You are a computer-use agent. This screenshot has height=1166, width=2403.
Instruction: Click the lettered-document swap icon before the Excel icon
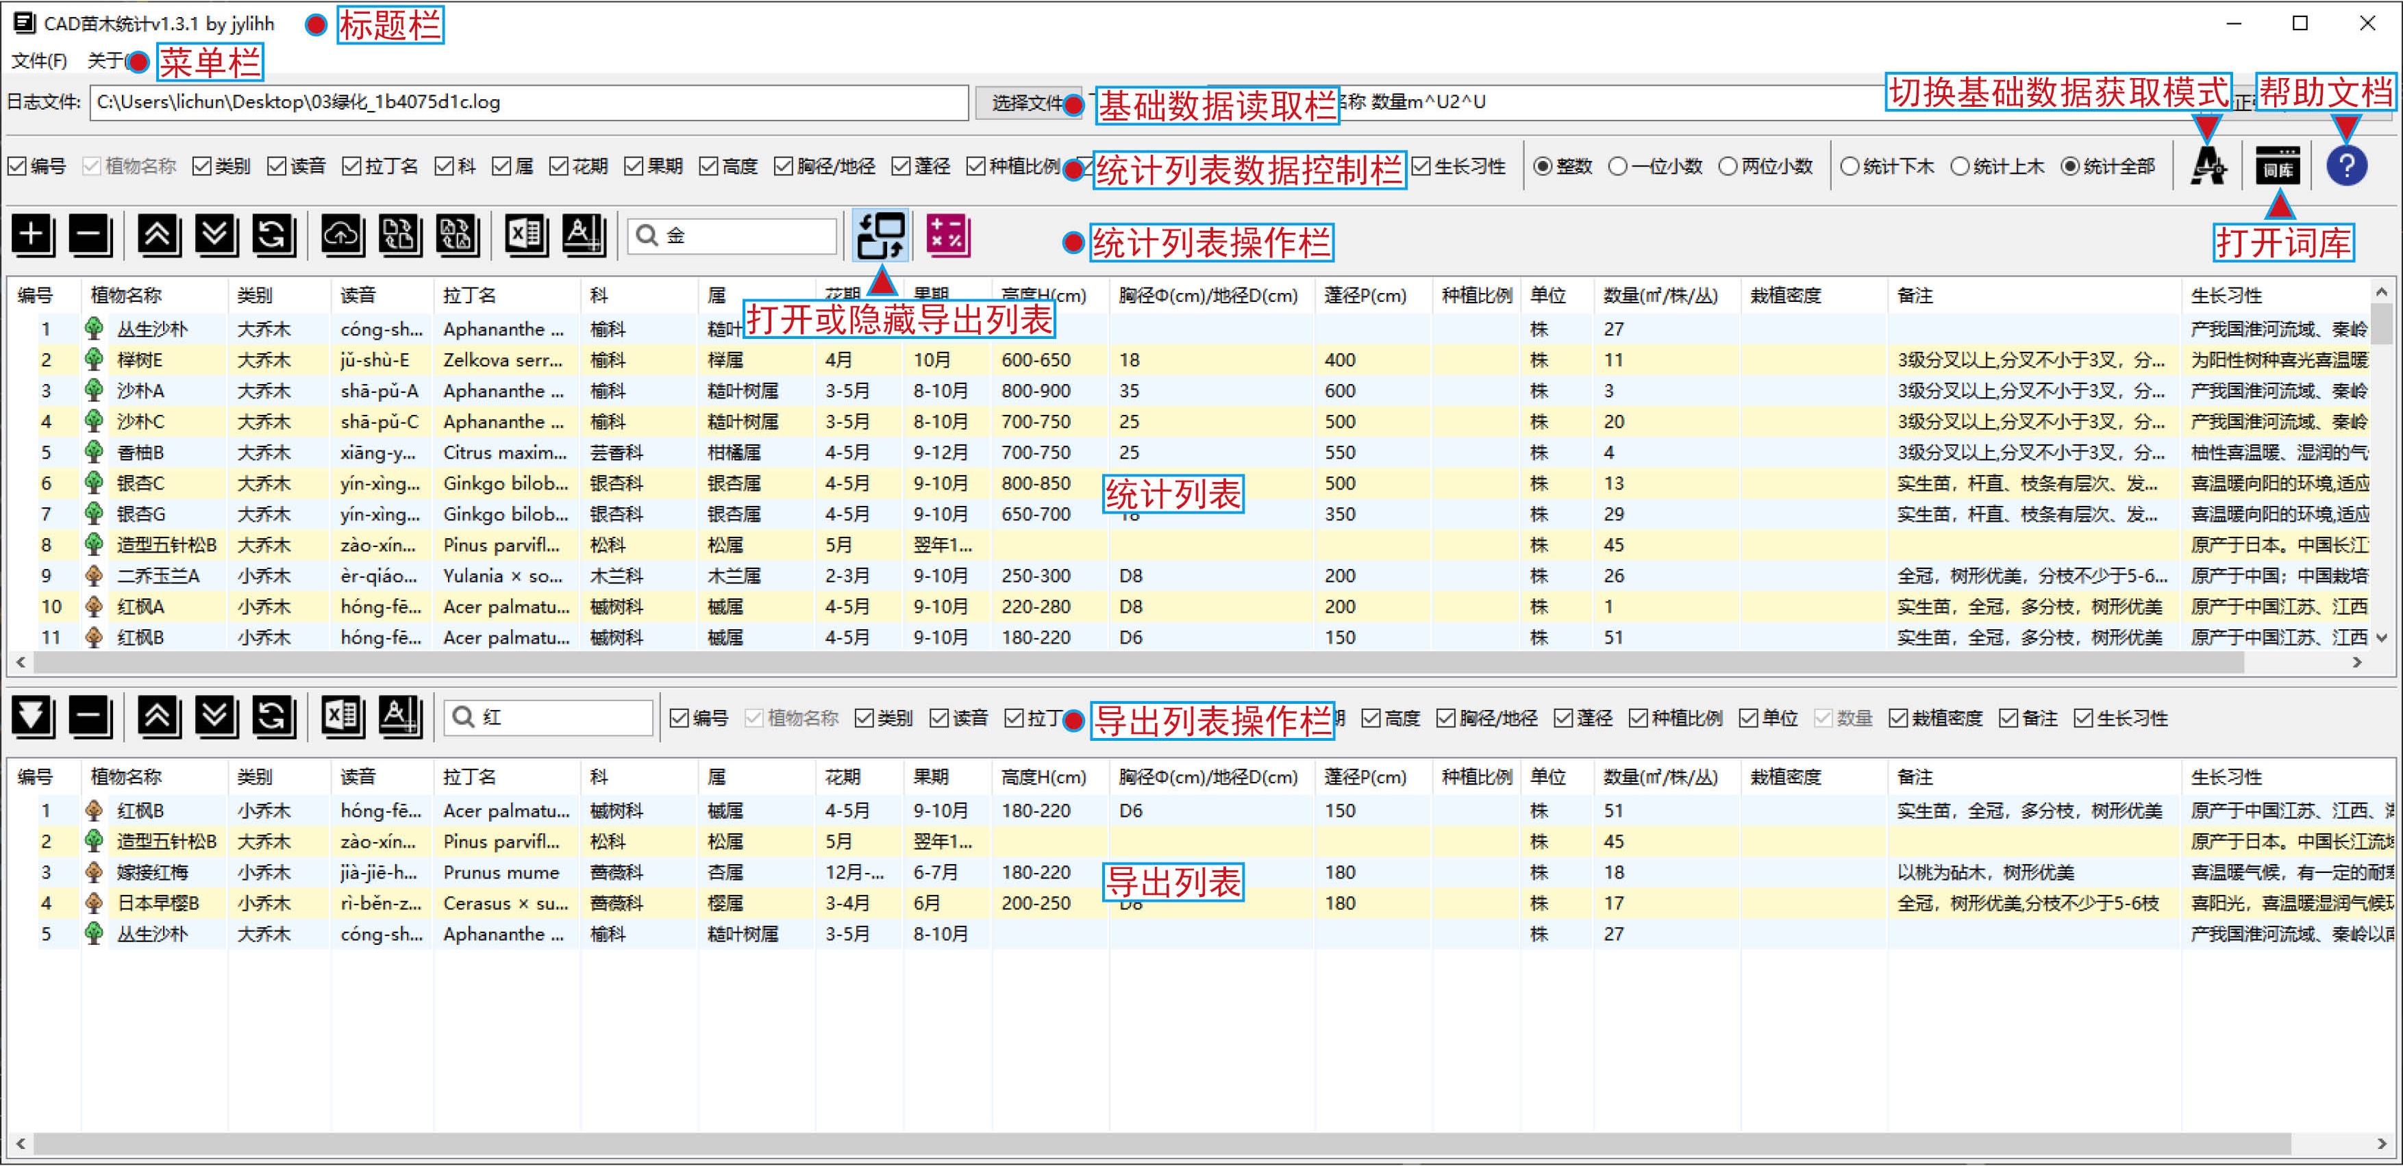pyautogui.click(x=457, y=235)
